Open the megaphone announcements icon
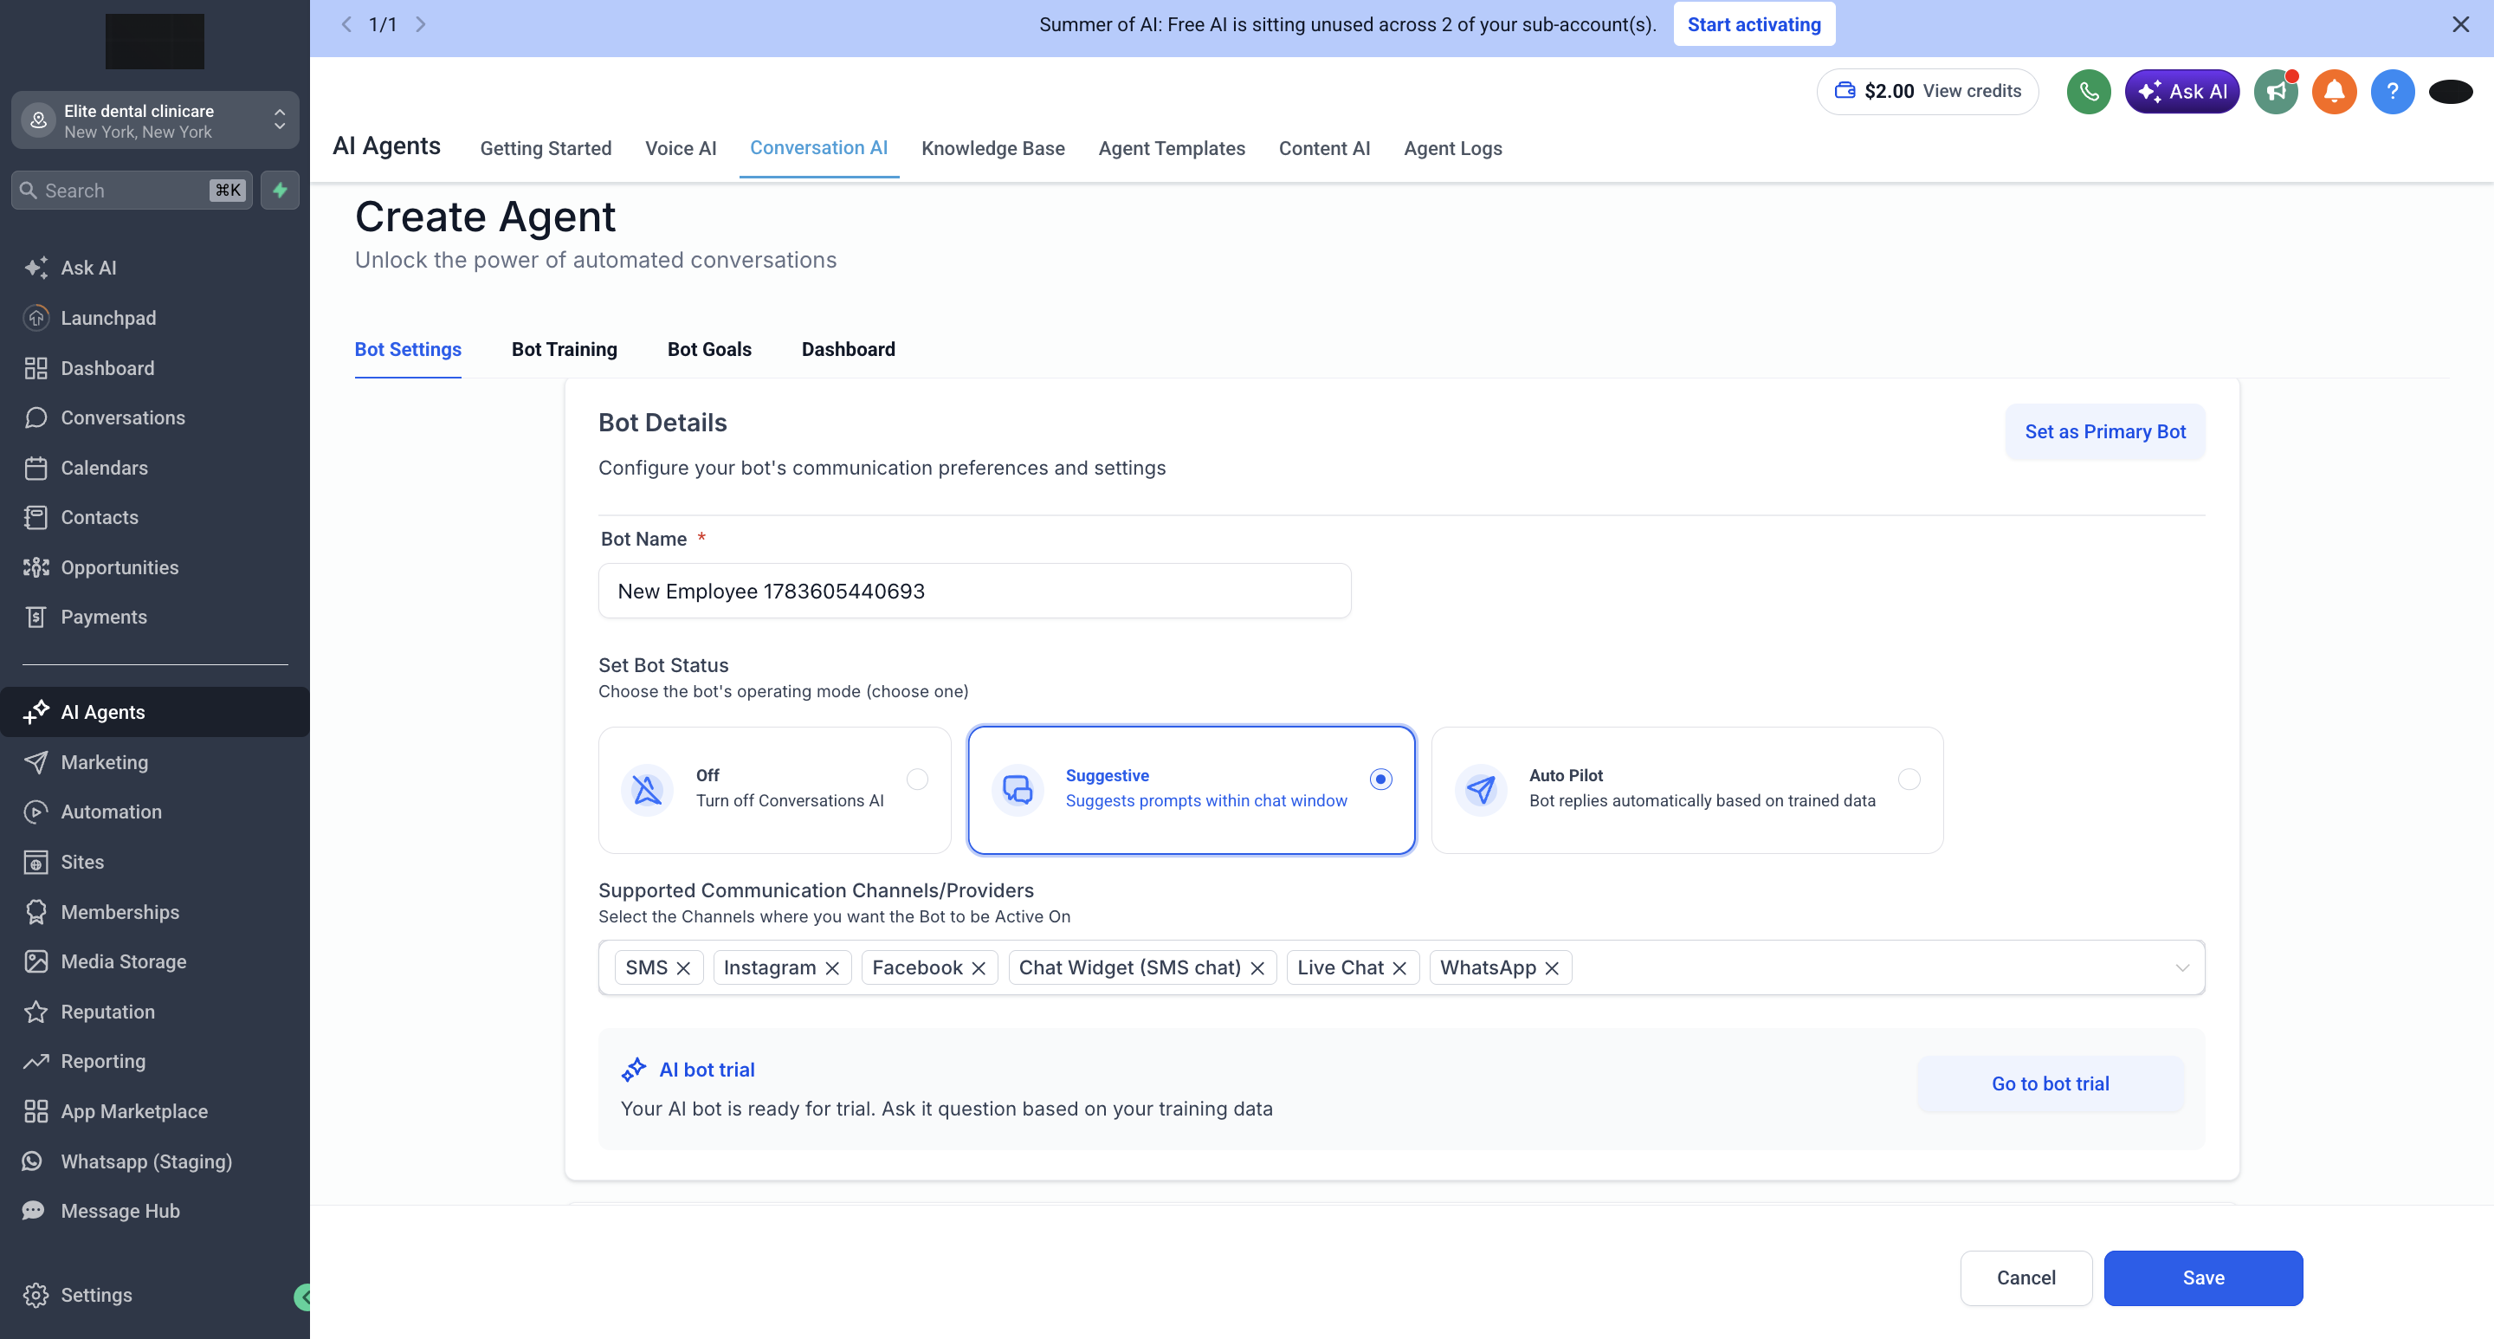Viewport: 2494px width, 1339px height. 2275,91
